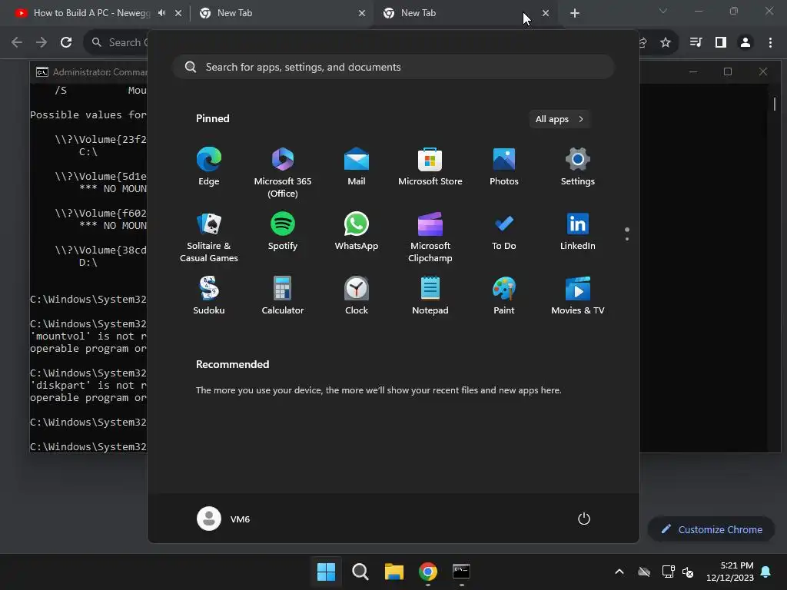Viewport: 787px width, 590px height.
Task: Open Chrome tab search dropdown
Action: pos(663,11)
